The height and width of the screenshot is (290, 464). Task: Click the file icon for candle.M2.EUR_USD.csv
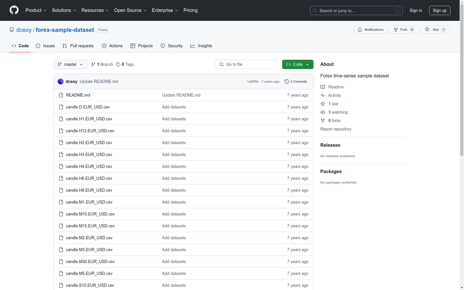tap(61, 238)
